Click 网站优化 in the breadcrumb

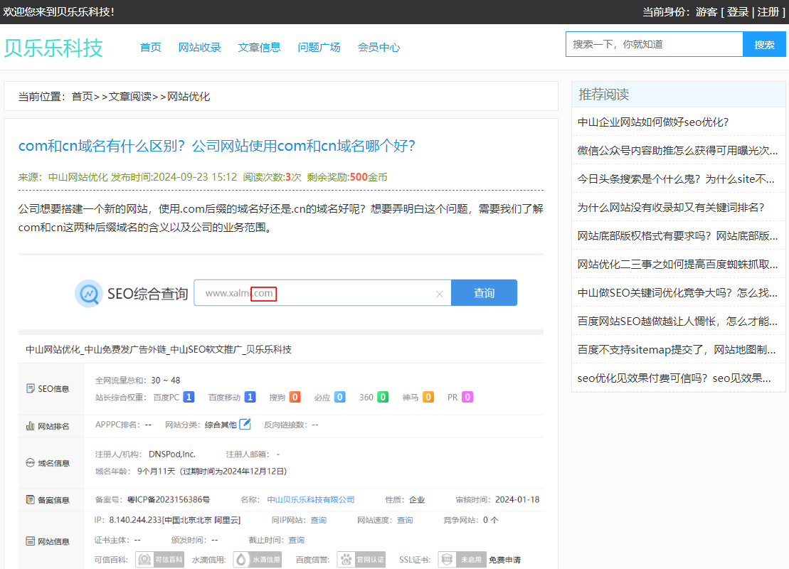pyautogui.click(x=189, y=96)
